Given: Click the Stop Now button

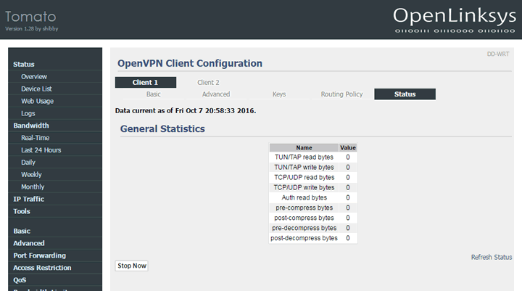Looking at the screenshot, I should (132, 266).
